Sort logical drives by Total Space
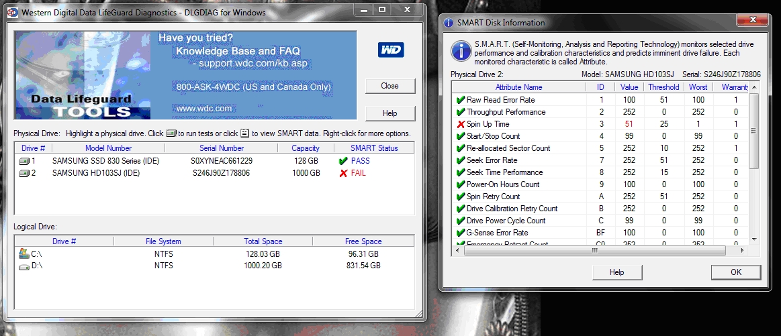The width and height of the screenshot is (781, 336). [x=263, y=241]
